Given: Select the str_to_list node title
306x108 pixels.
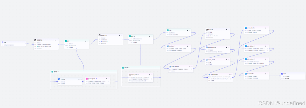Looking at the screenshot, I should point(211,59).
